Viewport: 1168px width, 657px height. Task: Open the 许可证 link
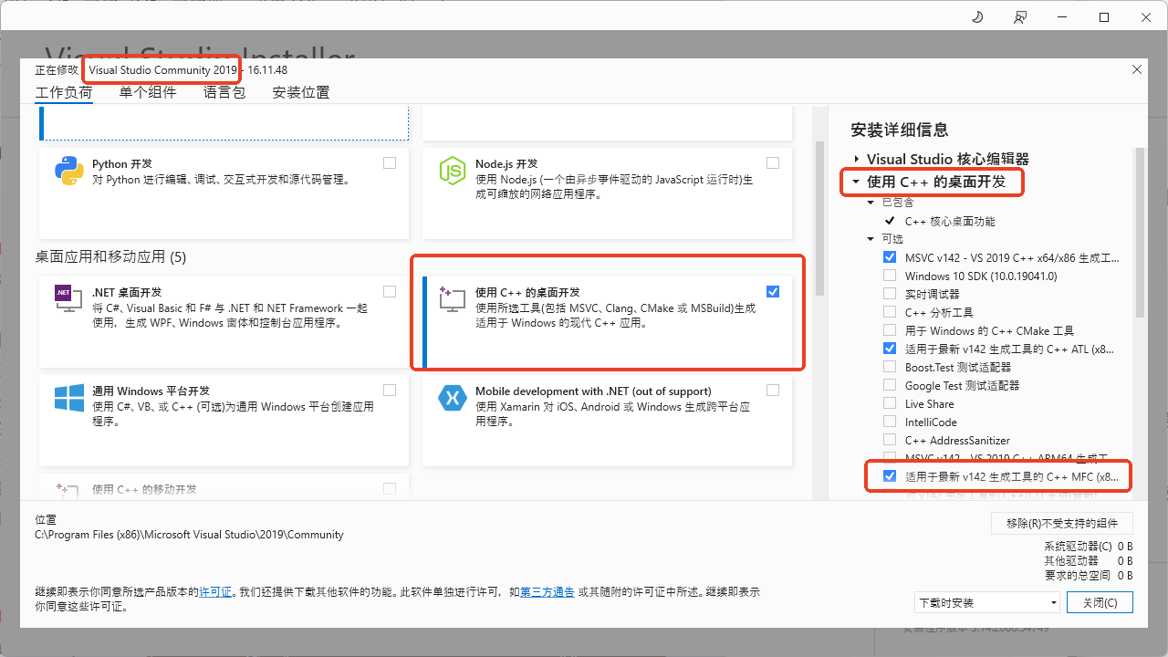click(x=215, y=592)
